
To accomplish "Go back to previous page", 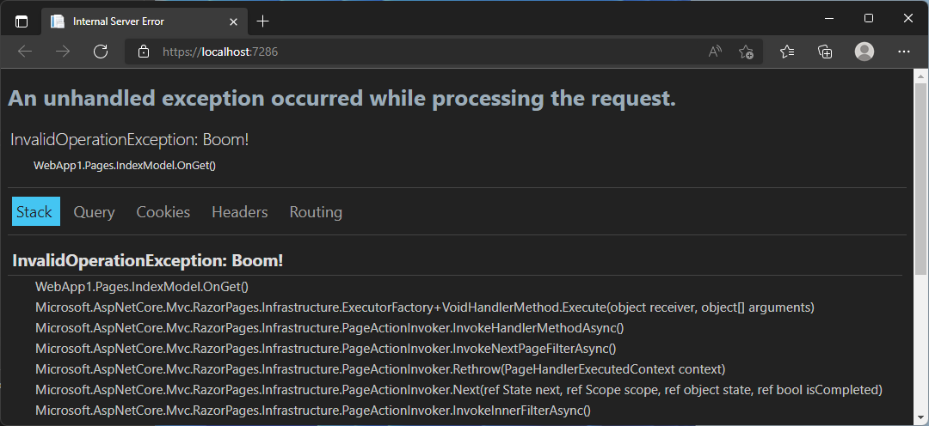I will (x=25, y=52).
